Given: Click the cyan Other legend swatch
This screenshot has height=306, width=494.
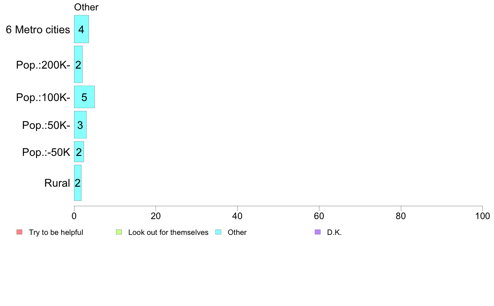Looking at the screenshot, I should [x=218, y=232].
